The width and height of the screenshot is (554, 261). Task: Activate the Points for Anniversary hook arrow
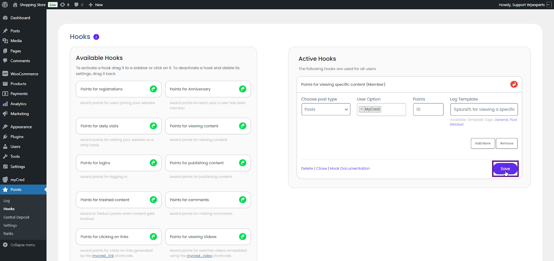[242, 89]
